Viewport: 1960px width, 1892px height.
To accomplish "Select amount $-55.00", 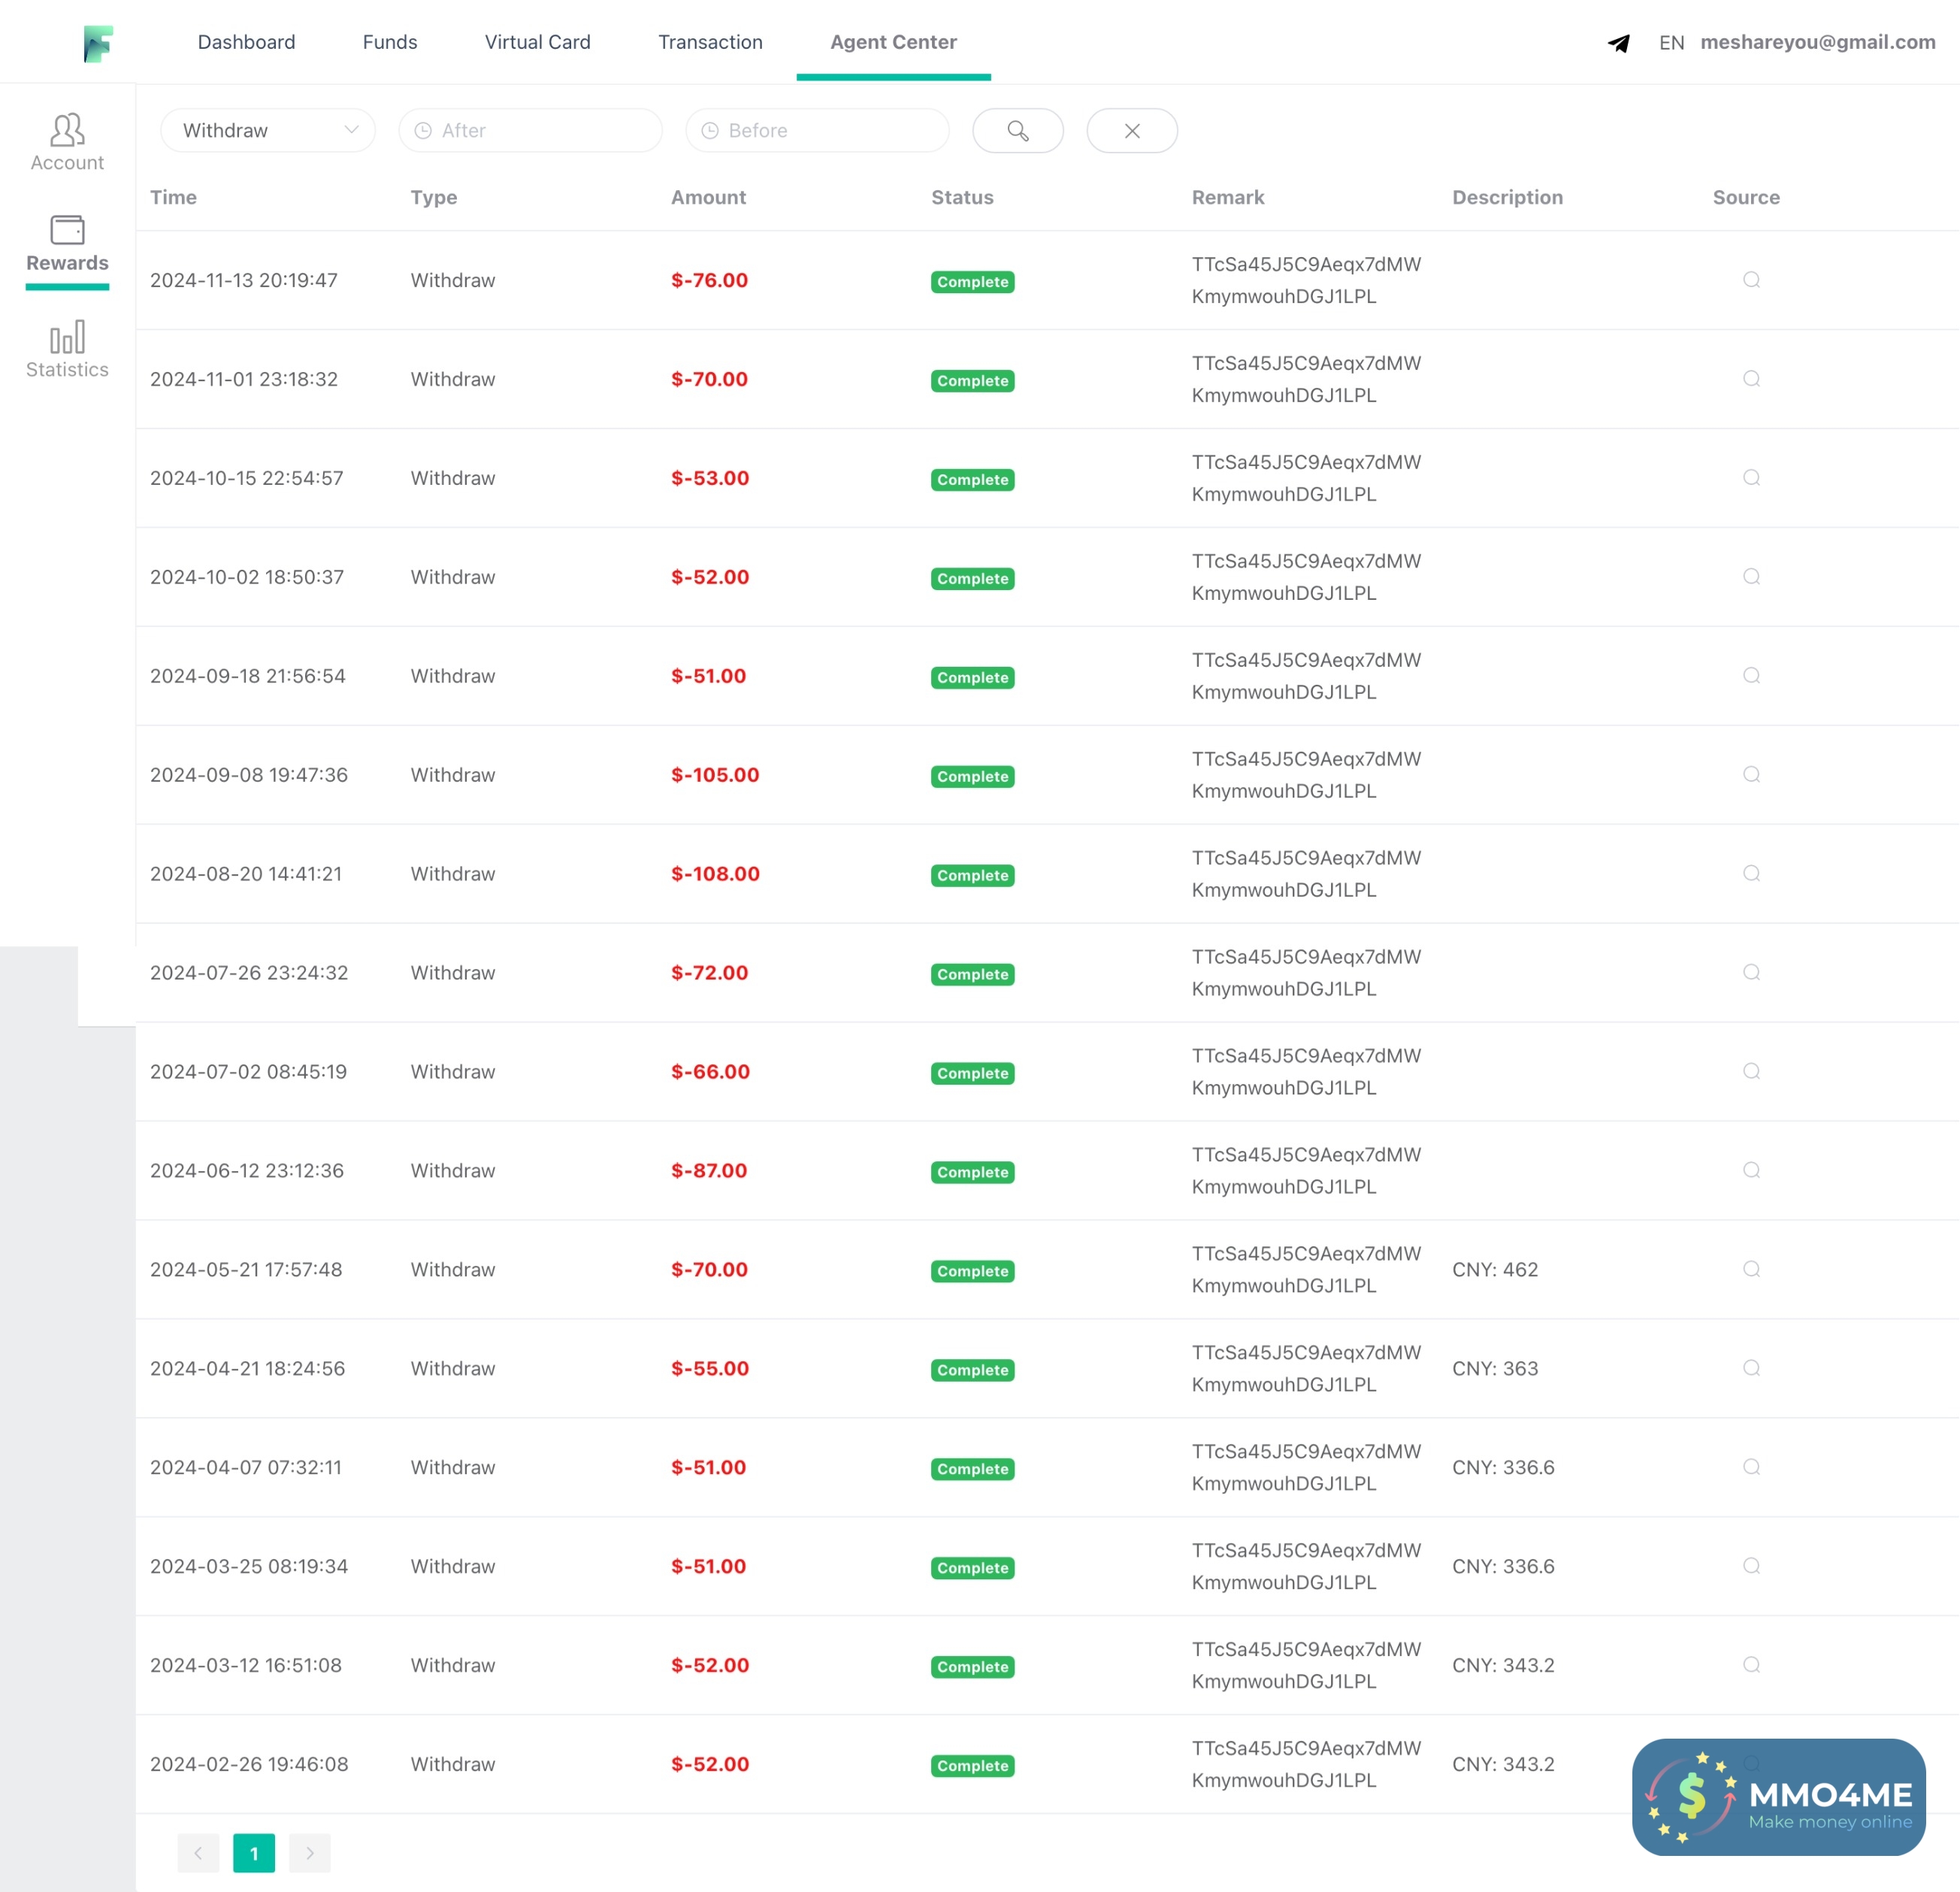I will click(x=710, y=1370).
